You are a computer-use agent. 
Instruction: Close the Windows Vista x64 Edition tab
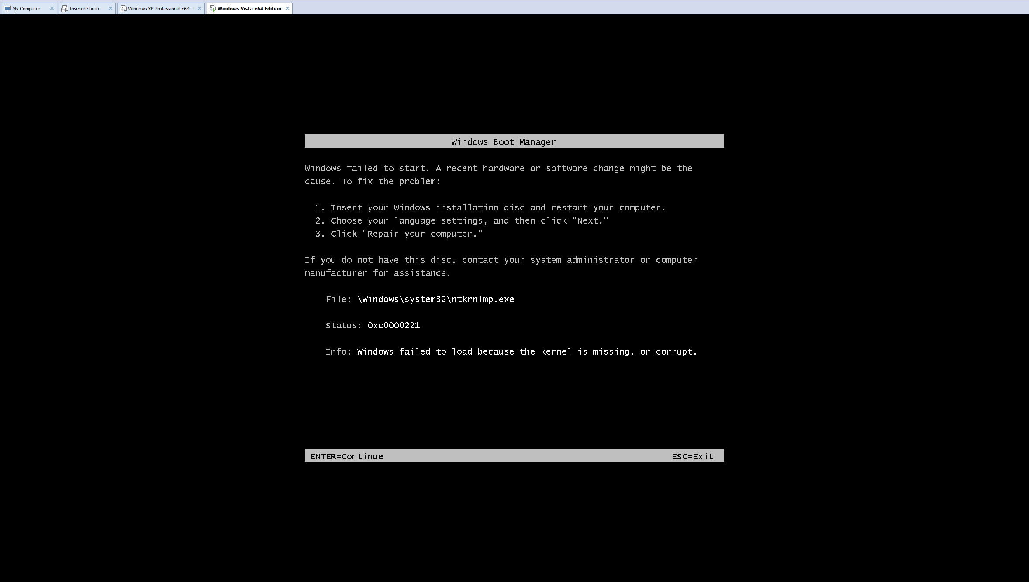pos(287,8)
